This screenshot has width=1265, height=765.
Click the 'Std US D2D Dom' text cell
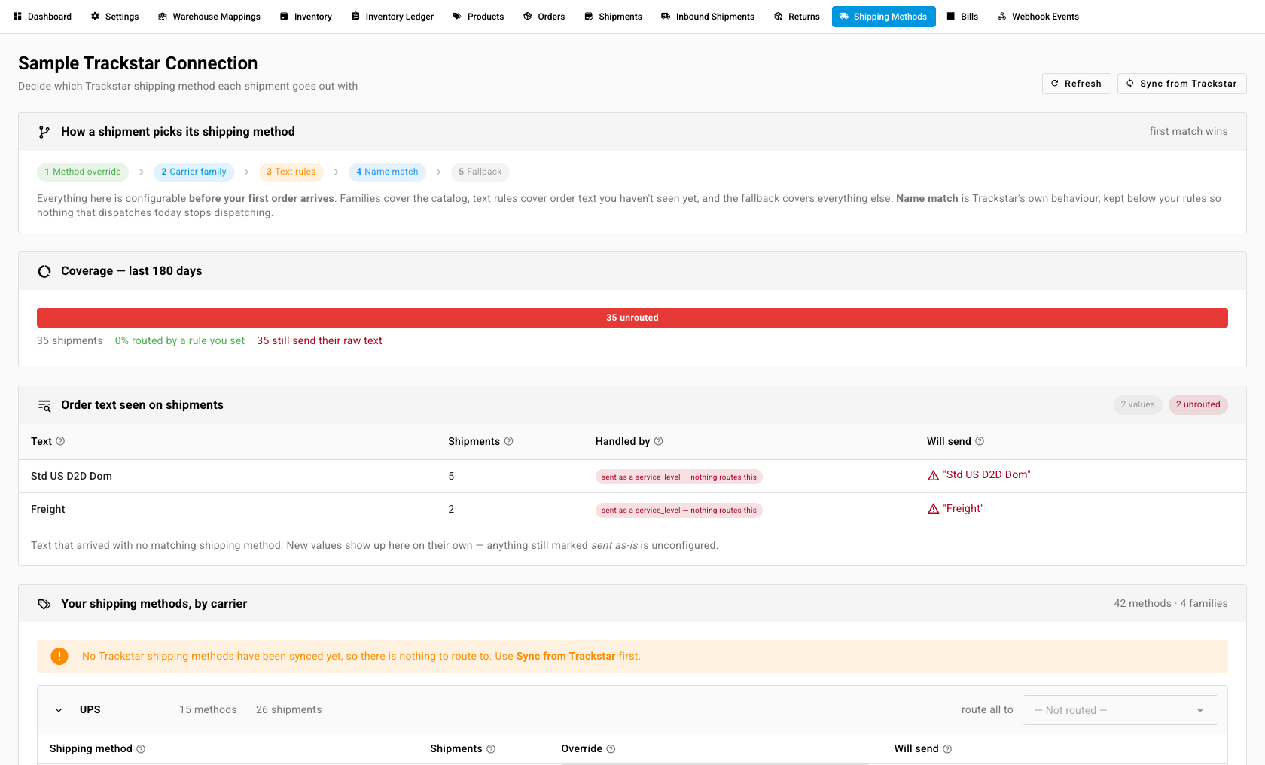click(72, 477)
